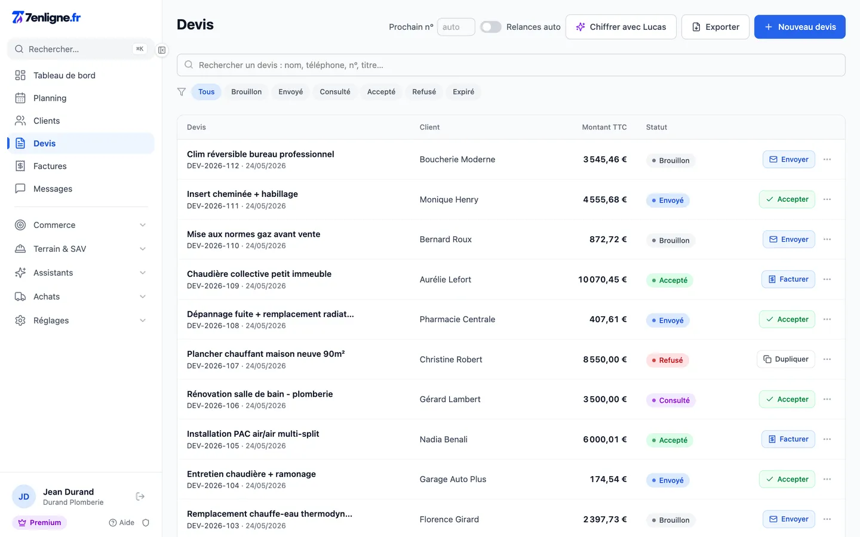This screenshot has height=537, width=860.
Task: Click the Exporter button
Action: coord(715,27)
